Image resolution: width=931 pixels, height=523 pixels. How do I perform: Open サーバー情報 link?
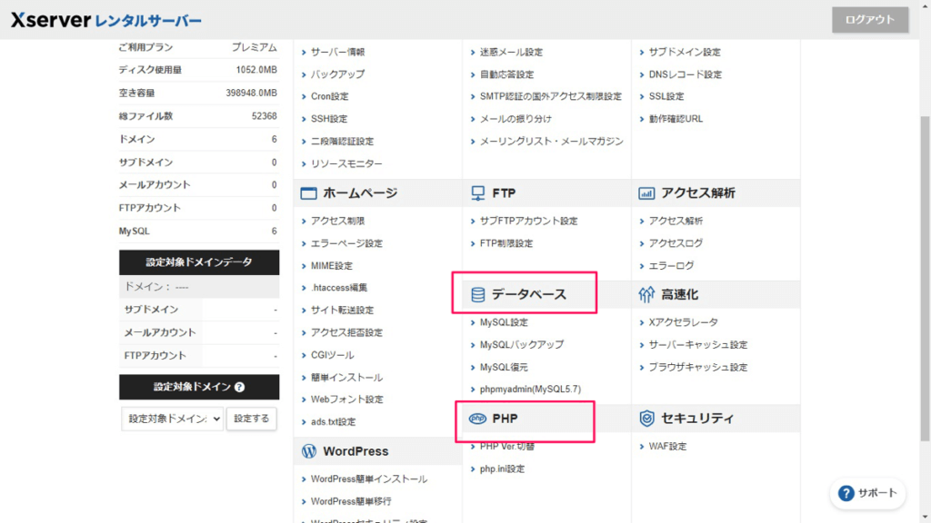338,52
